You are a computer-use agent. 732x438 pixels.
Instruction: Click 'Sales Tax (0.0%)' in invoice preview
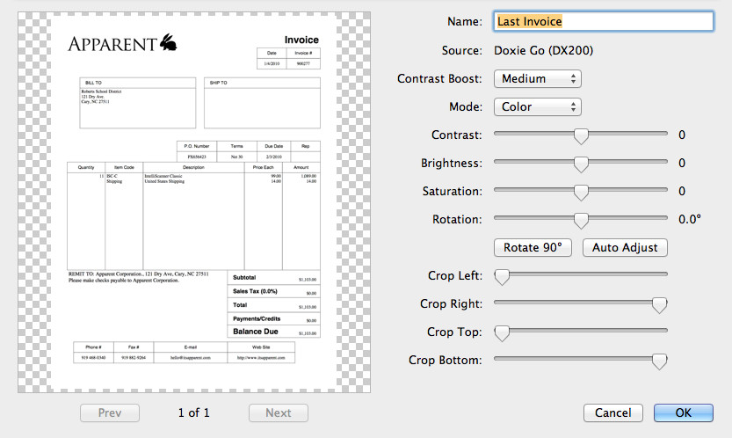(255, 291)
